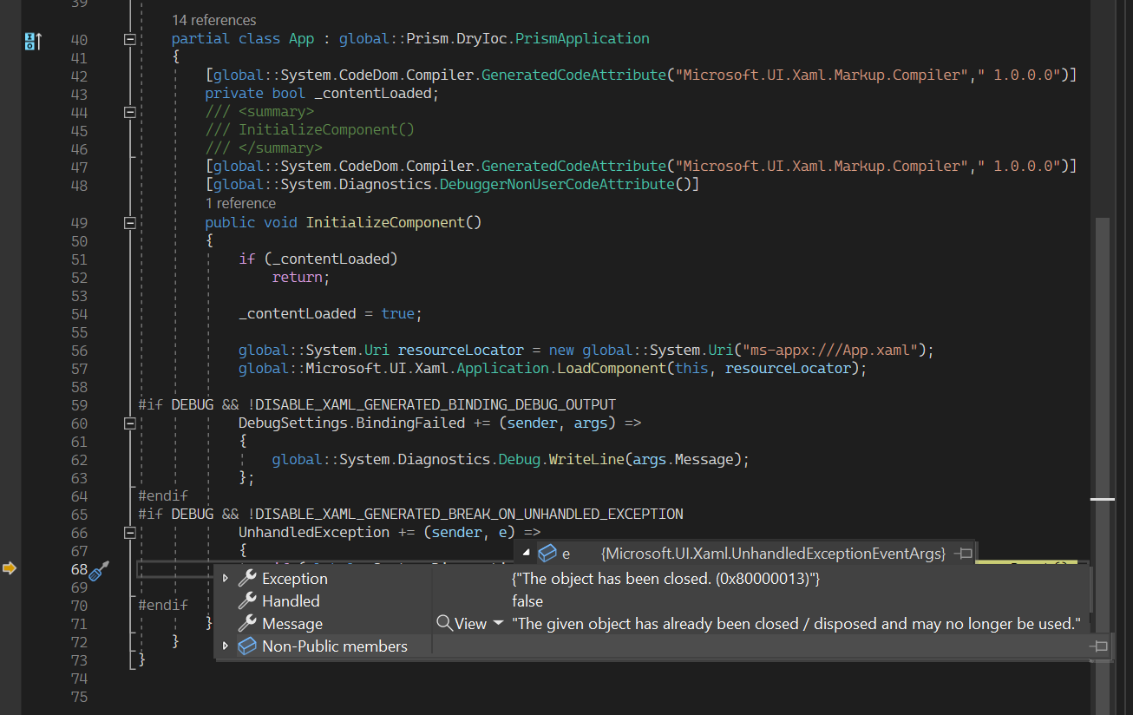Image resolution: width=1133 pixels, height=715 pixels.
Task: Select the Message row in the data tip
Action: tap(652, 624)
